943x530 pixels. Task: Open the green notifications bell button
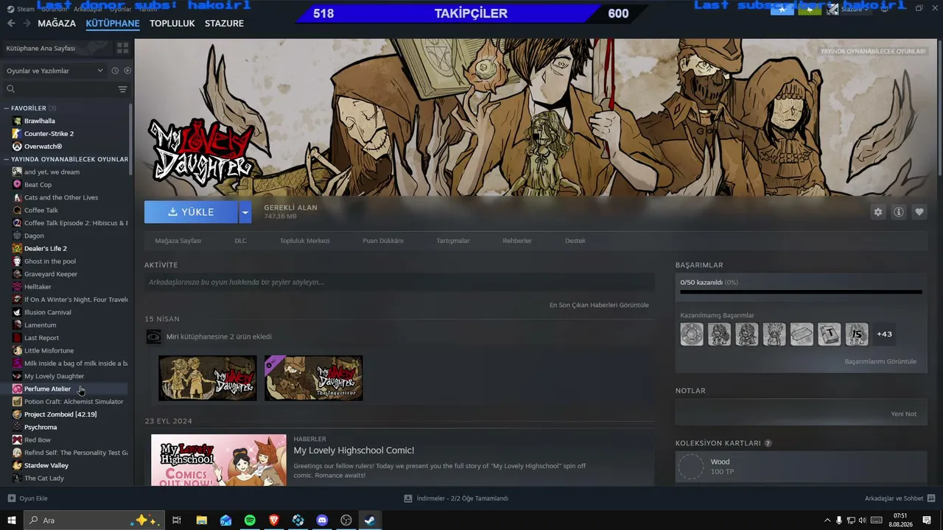click(x=809, y=9)
